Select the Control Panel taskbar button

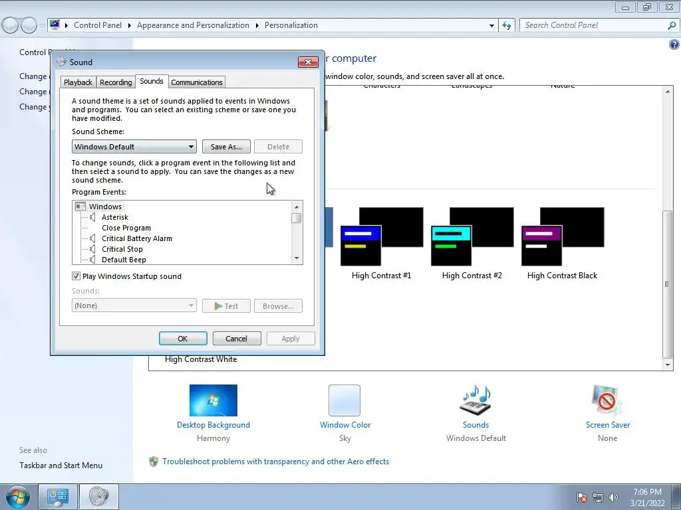tap(58, 497)
